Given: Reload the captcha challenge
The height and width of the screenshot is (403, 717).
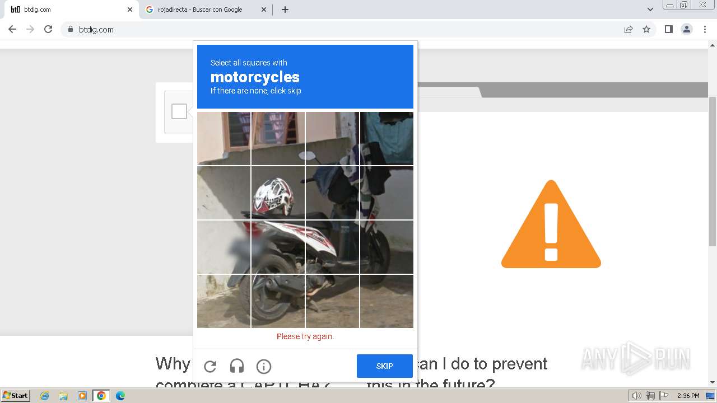Looking at the screenshot, I should pos(210,366).
